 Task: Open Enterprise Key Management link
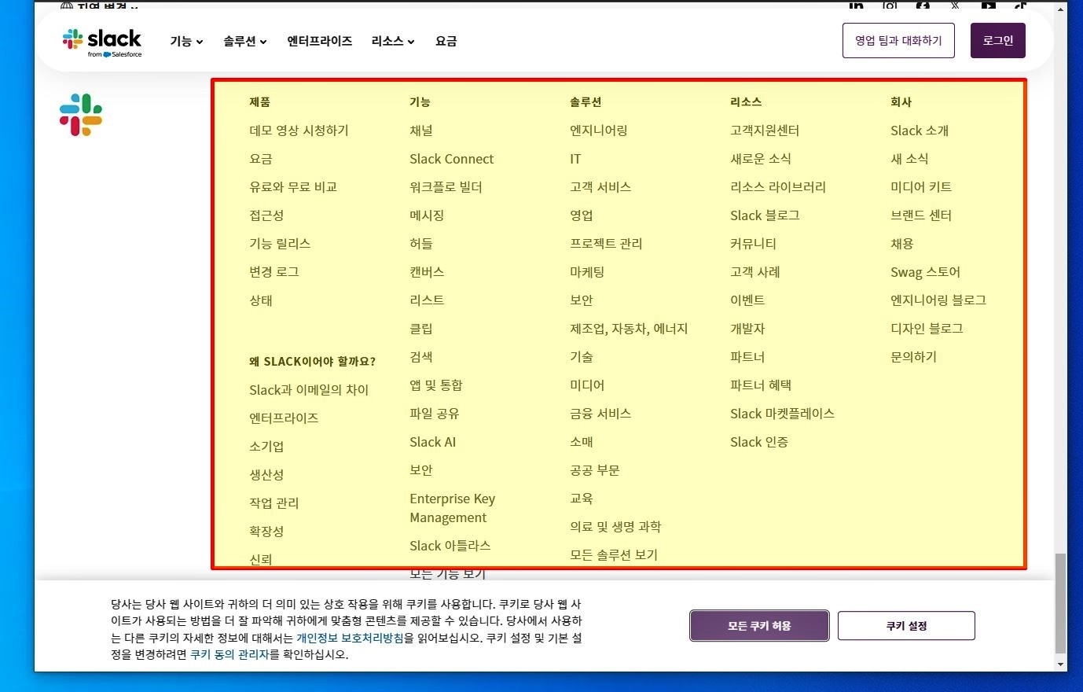[452, 508]
